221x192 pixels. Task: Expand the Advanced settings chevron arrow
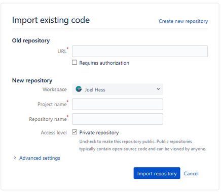[x=15, y=158]
